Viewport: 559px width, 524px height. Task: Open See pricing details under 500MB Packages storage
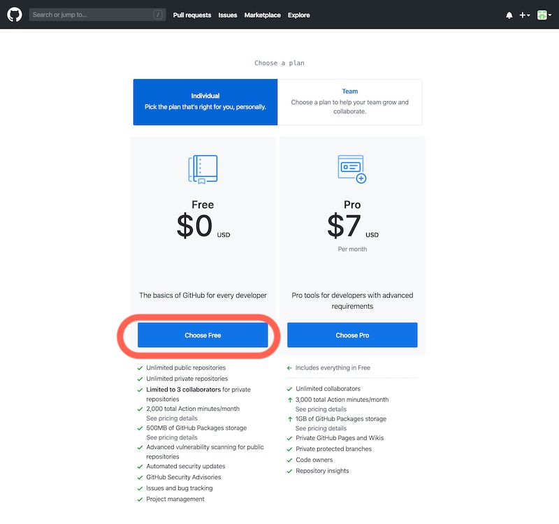point(172,437)
